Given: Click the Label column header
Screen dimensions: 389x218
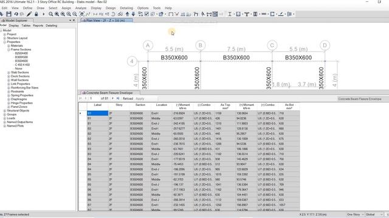Looking at the screenshot, I should 98,107.
